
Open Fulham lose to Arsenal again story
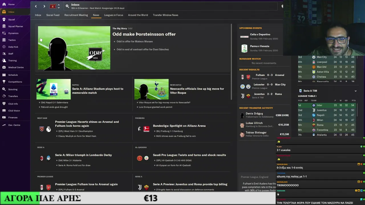pos(86,184)
